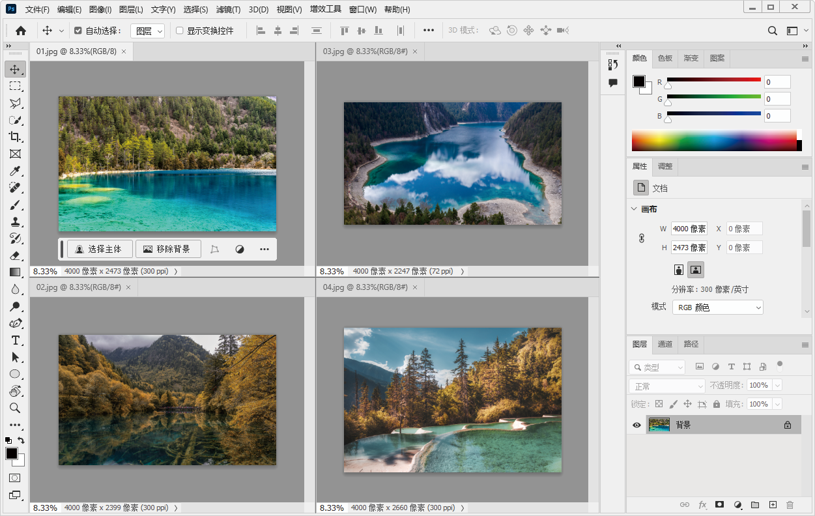
Task: Open the color Mode (RGB 颜色) dropdown
Action: coord(717,308)
